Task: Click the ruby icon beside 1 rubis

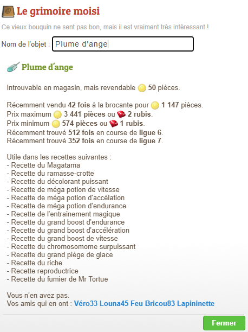Action: pos(114,124)
